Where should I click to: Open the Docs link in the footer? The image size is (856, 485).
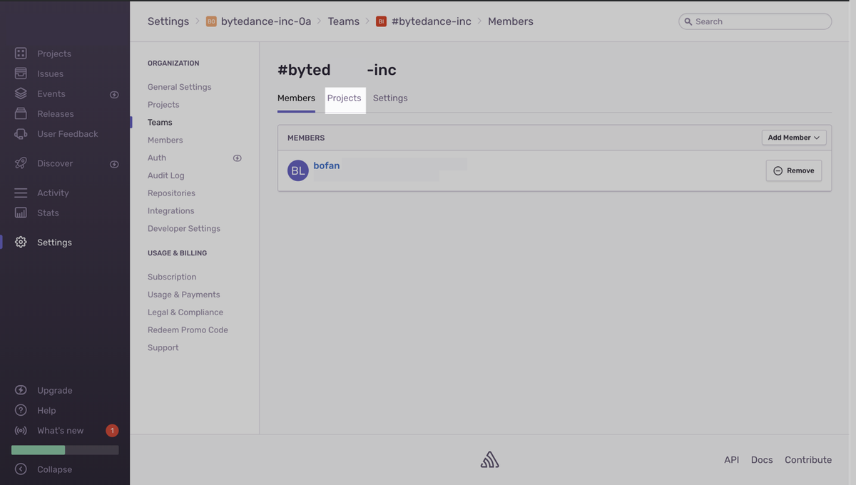762,460
